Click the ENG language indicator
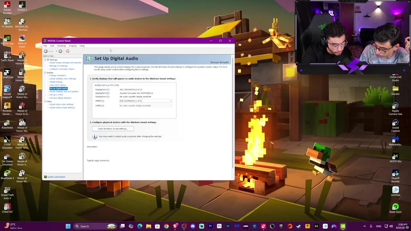The image size is (411, 231). tap(379, 227)
